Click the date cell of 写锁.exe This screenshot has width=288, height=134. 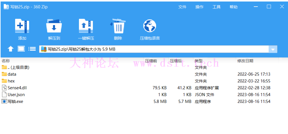(x=254, y=101)
